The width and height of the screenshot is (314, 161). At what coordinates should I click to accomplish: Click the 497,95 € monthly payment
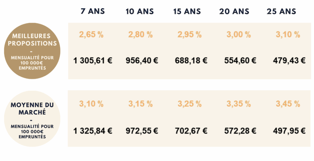(x=289, y=131)
